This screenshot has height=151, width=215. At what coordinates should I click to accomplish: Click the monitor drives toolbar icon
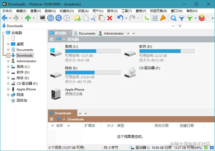click(x=42, y=18)
